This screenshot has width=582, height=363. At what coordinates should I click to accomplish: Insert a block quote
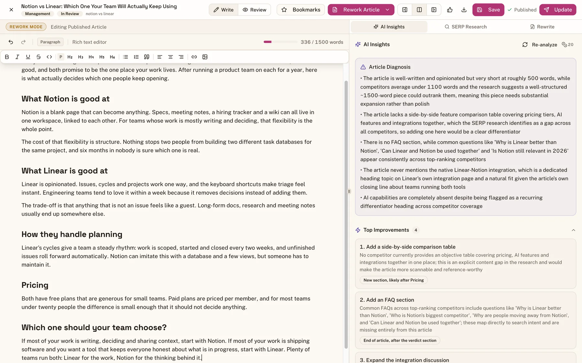[146, 57]
